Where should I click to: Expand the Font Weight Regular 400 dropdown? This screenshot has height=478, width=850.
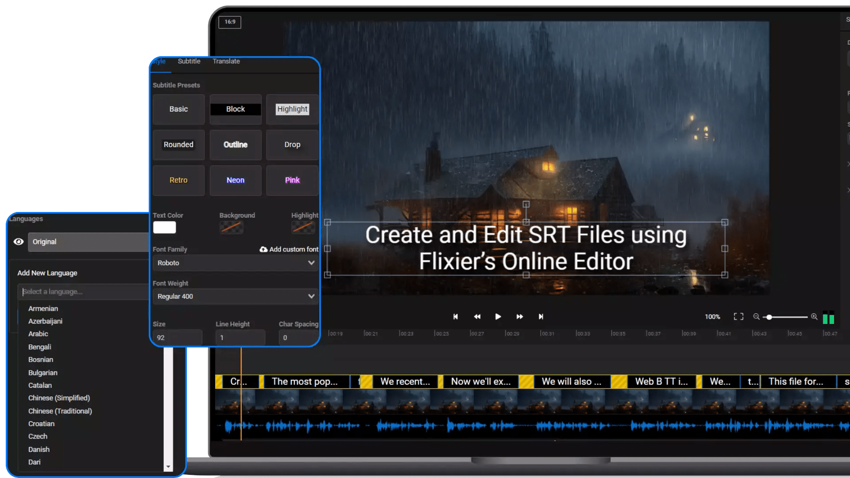tap(235, 297)
